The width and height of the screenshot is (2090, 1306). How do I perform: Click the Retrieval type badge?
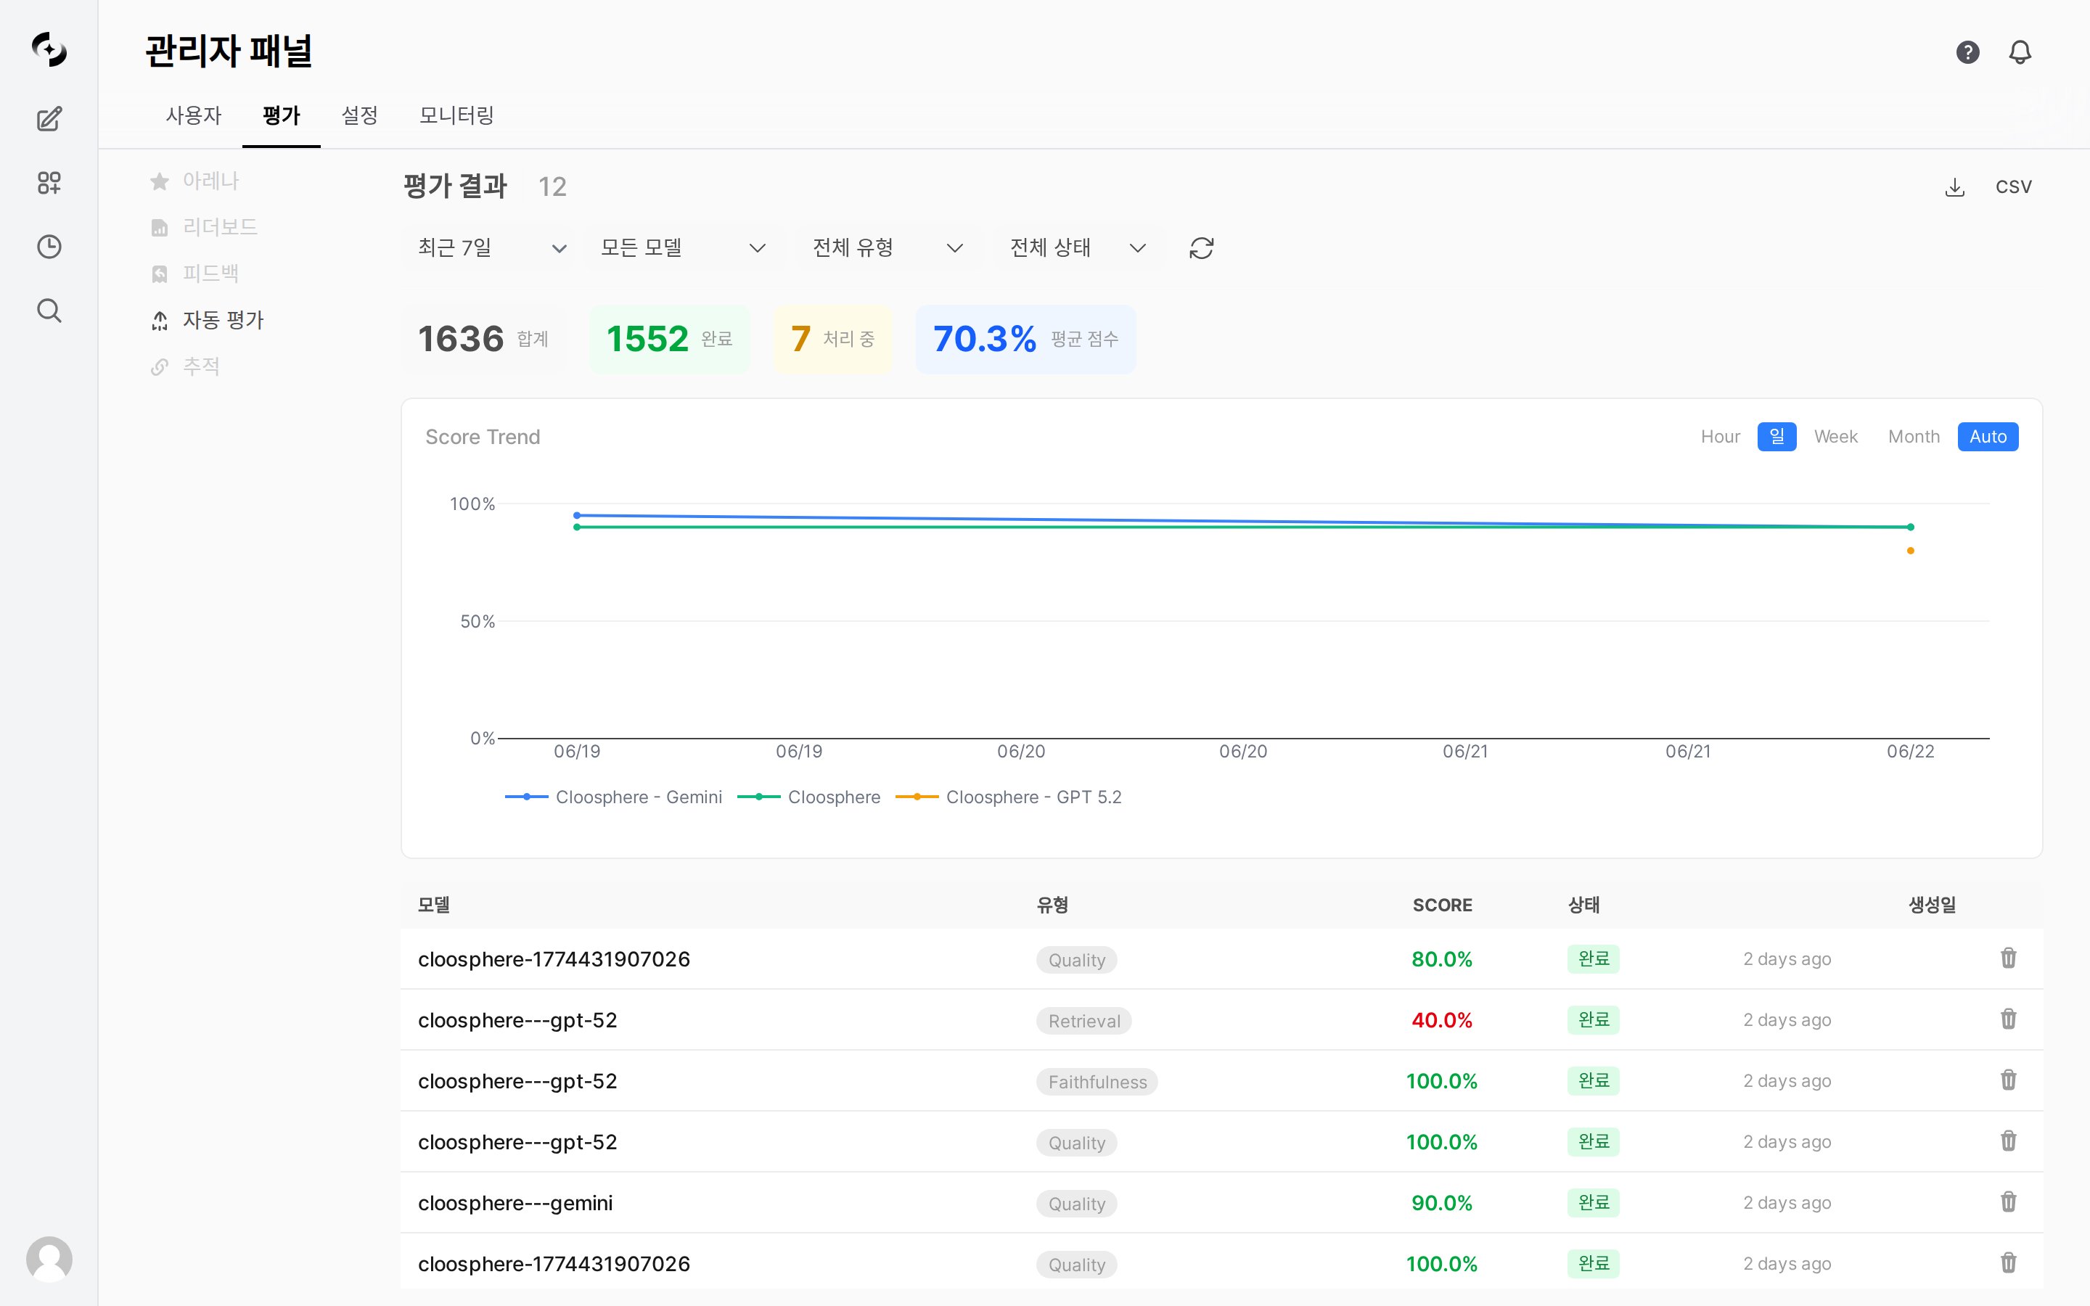coord(1084,1021)
